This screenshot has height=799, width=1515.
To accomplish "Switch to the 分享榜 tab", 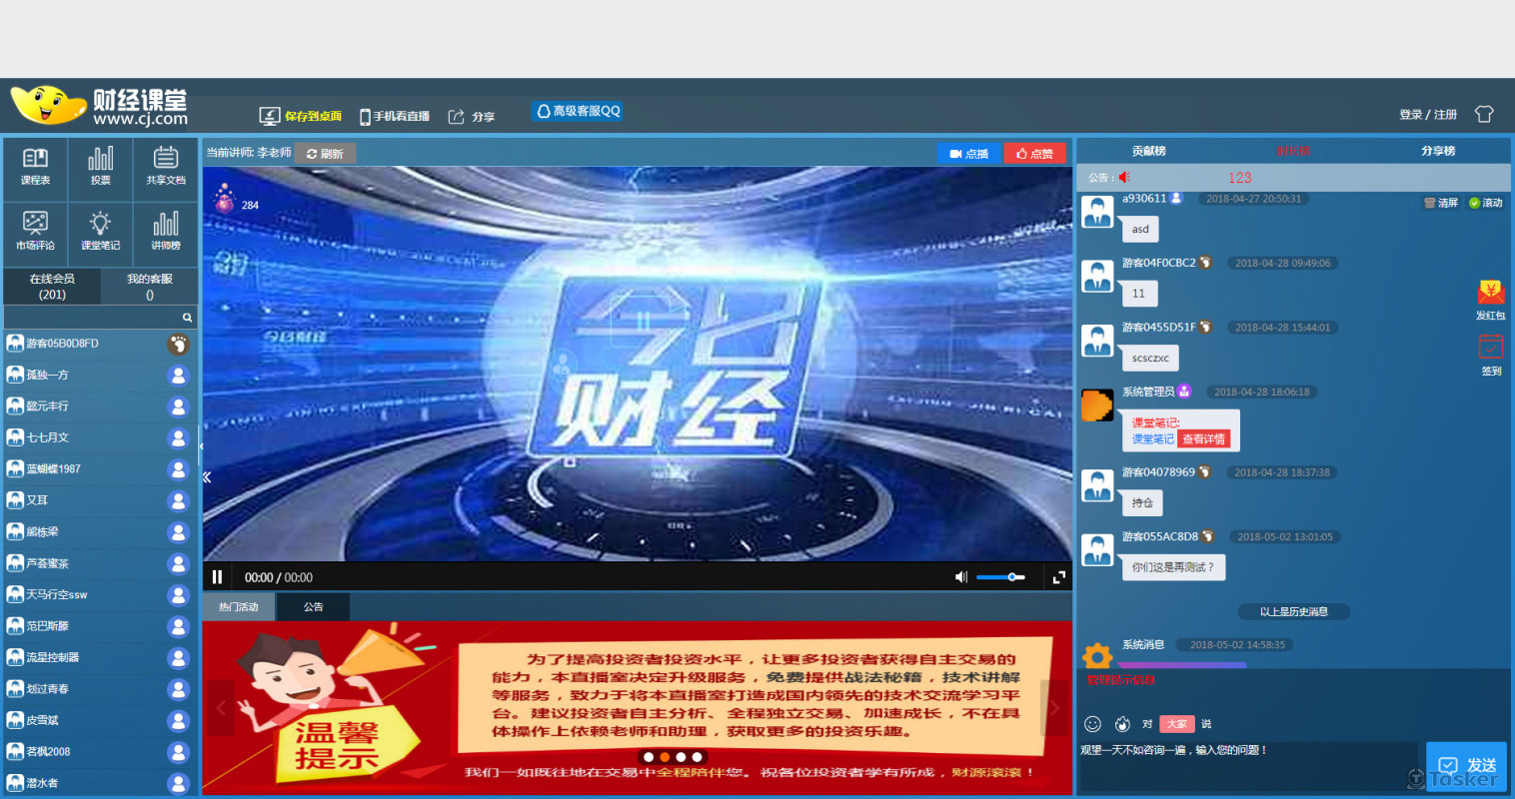I will pos(1435,150).
